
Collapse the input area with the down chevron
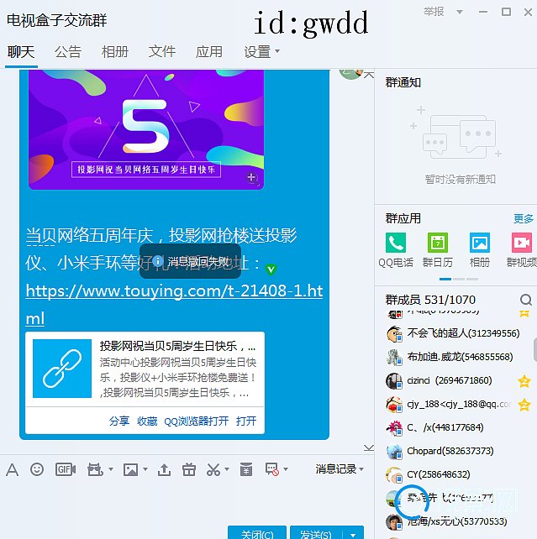coord(368,447)
